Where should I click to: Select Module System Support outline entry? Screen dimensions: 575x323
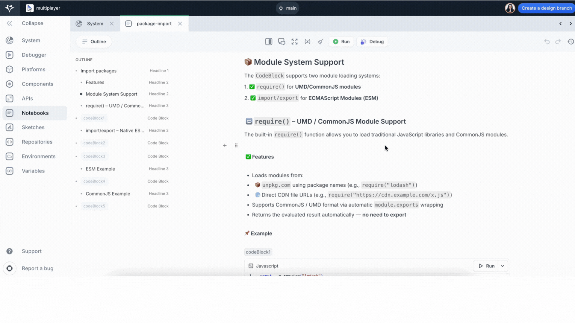(111, 94)
